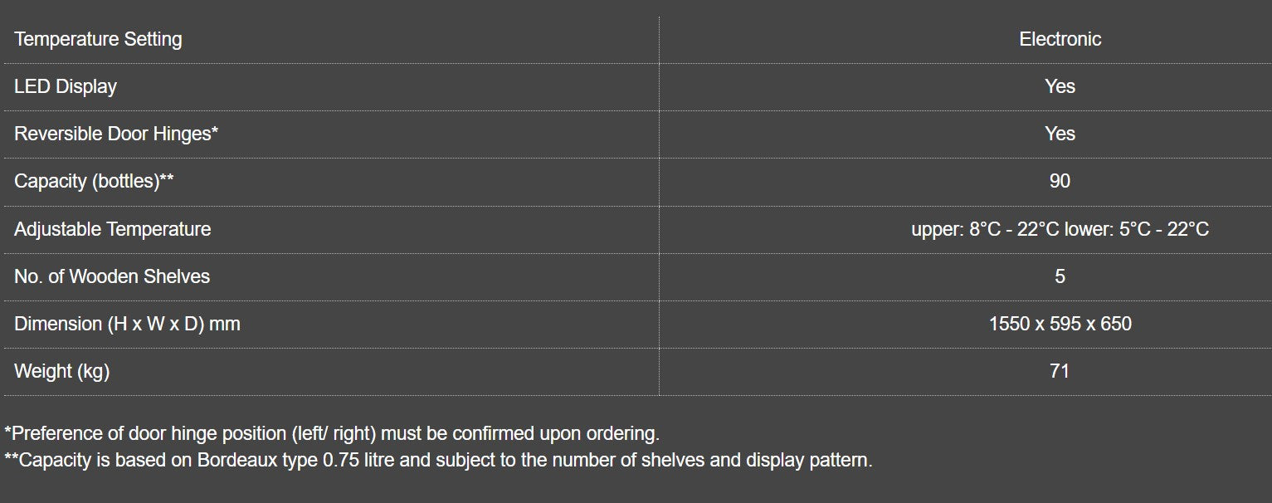This screenshot has width=1272, height=503.
Task: Click the Temperature Setting row label
Action: (98, 39)
